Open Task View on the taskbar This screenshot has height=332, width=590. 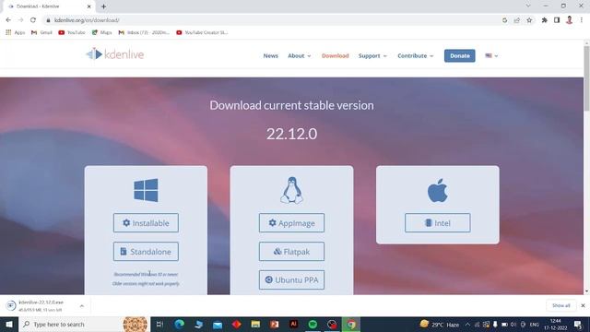tap(159, 324)
